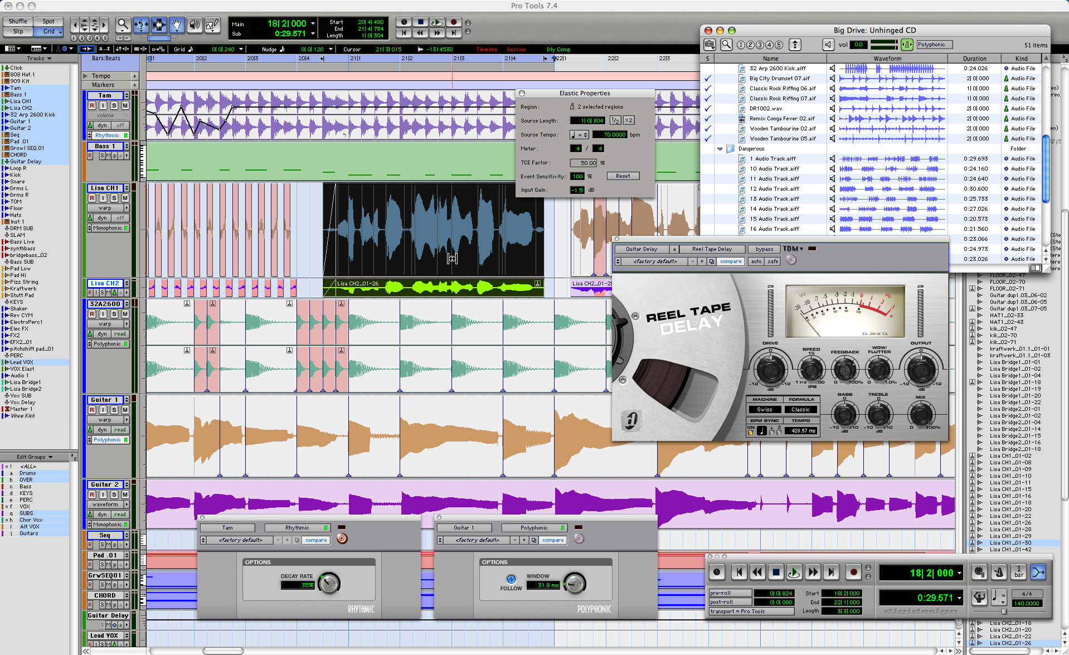Arm record in the top toolbar transport
This screenshot has width=1069, height=655.
tap(454, 22)
